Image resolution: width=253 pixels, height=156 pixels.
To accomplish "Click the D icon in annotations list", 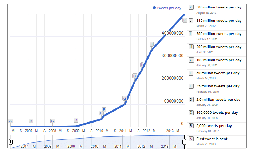I will [x=191, y=100].
